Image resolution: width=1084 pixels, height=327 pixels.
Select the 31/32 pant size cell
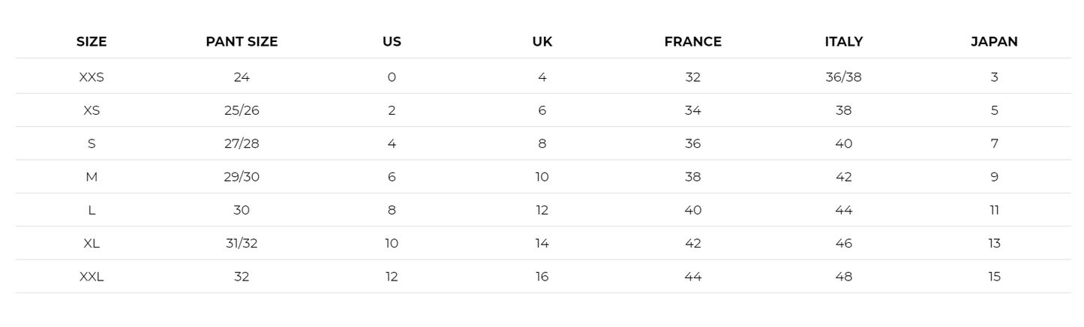click(x=242, y=243)
